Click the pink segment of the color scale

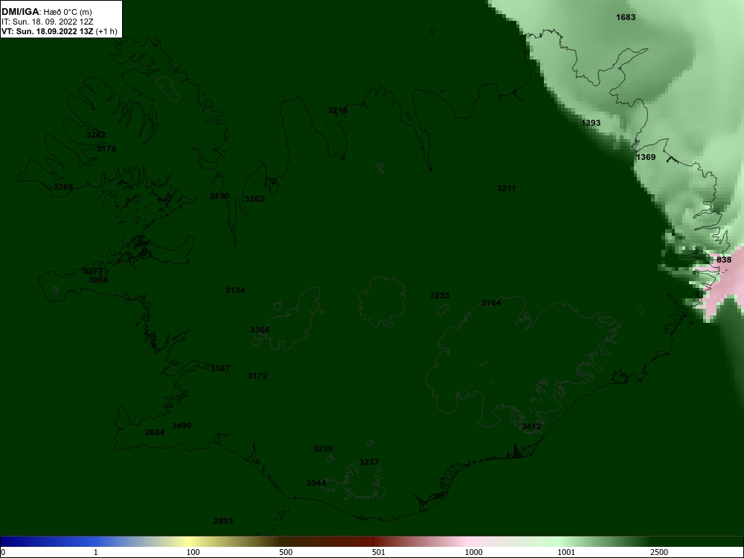pos(465,542)
